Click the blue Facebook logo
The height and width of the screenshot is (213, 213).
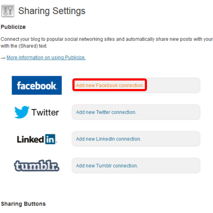(x=37, y=85)
